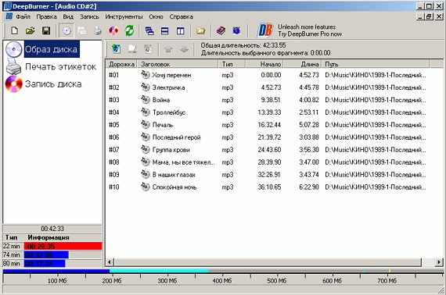Click the Информация column header in left panel
This screenshot has width=446, height=295.
(x=49, y=237)
